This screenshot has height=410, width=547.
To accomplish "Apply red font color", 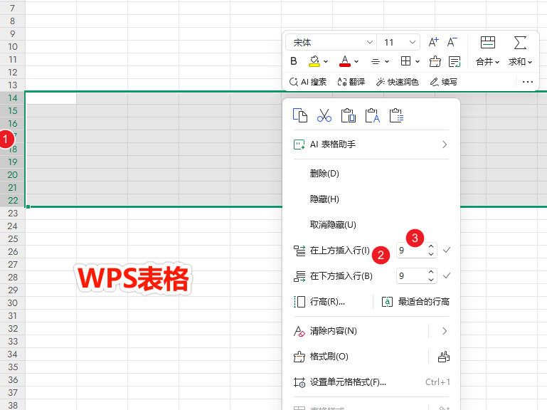I will pyautogui.click(x=345, y=61).
